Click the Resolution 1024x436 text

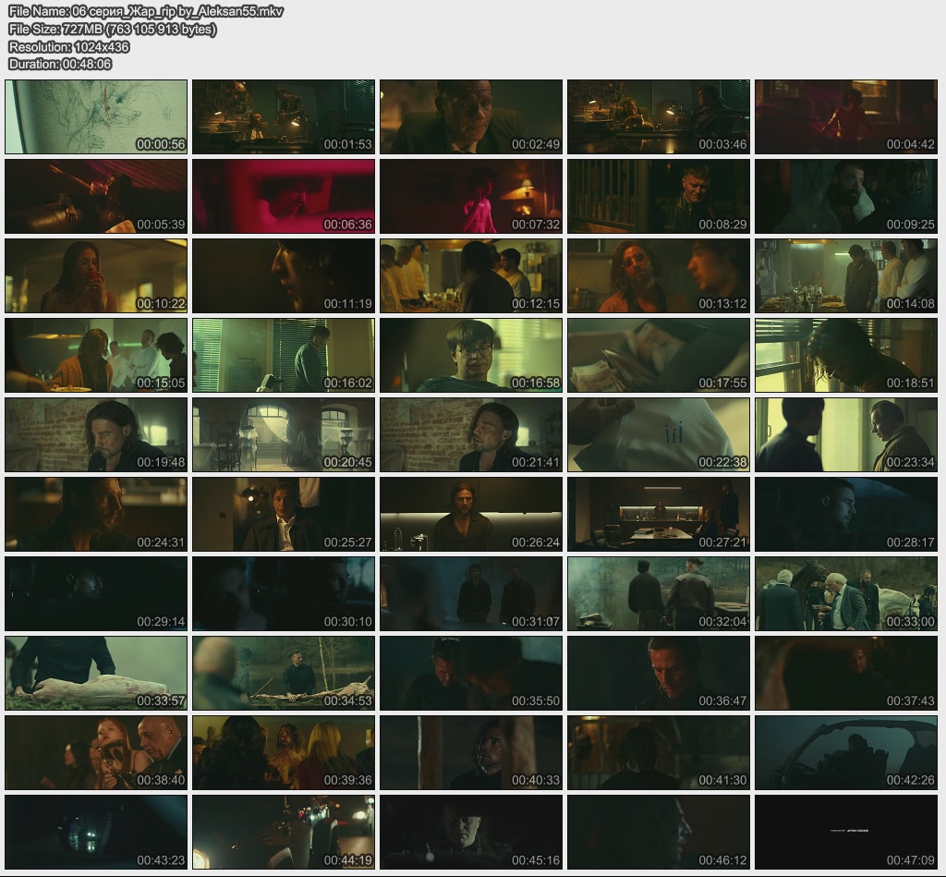tap(68, 47)
